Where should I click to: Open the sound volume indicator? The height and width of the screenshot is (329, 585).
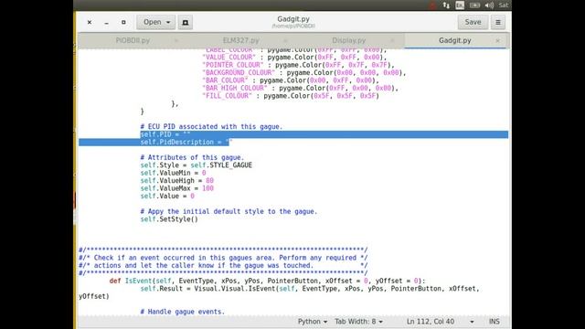pyautogui.click(x=489, y=5)
